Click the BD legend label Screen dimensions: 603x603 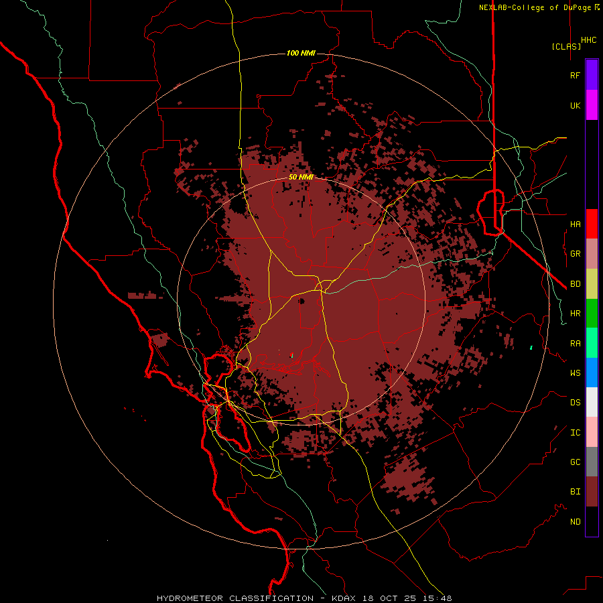click(575, 284)
